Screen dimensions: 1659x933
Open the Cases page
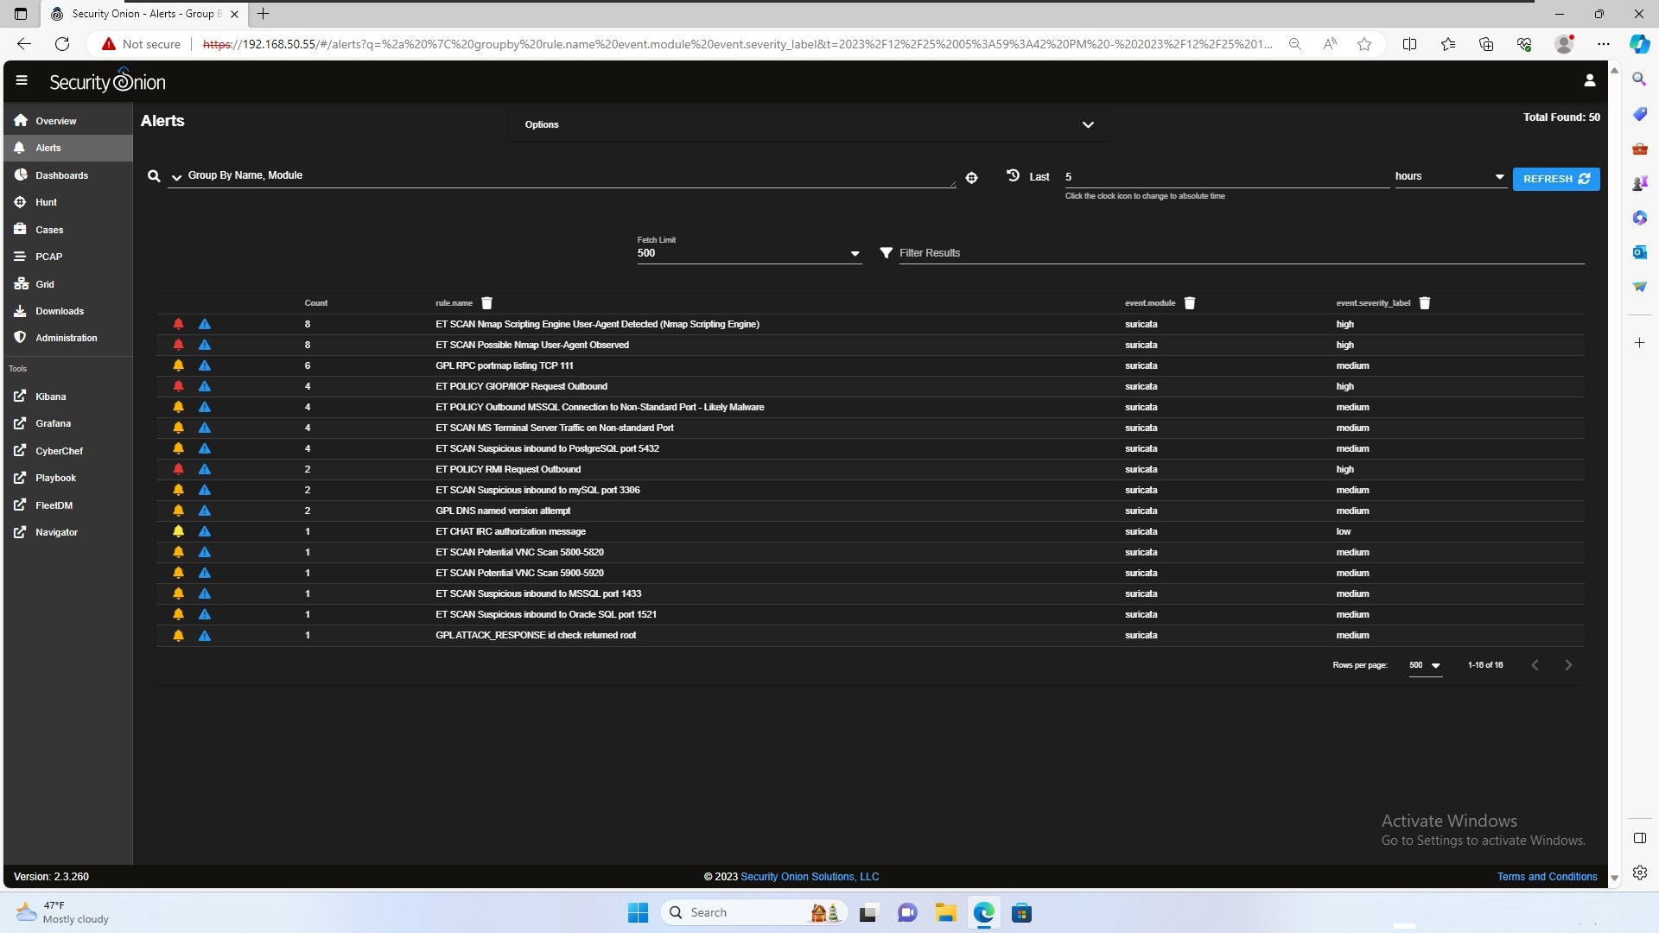pos(68,230)
